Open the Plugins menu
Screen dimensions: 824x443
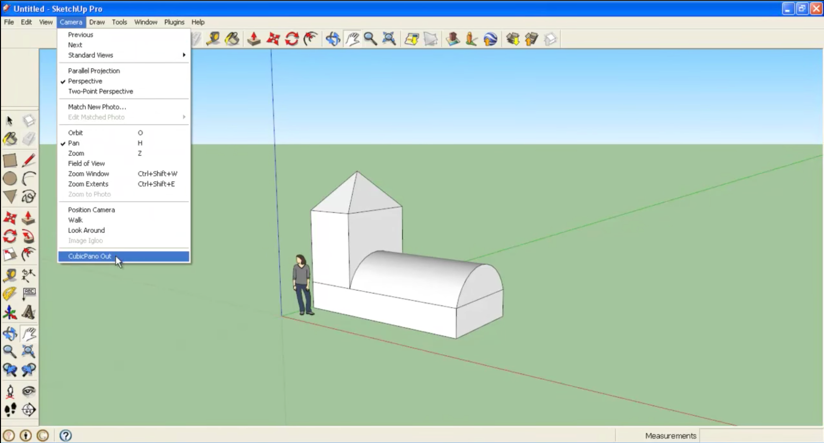click(x=174, y=22)
